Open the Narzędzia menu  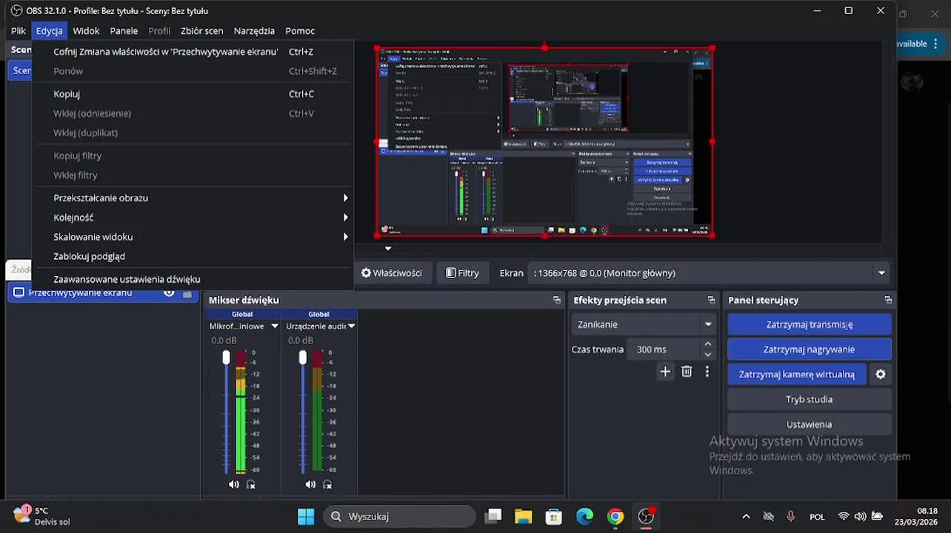[254, 30]
